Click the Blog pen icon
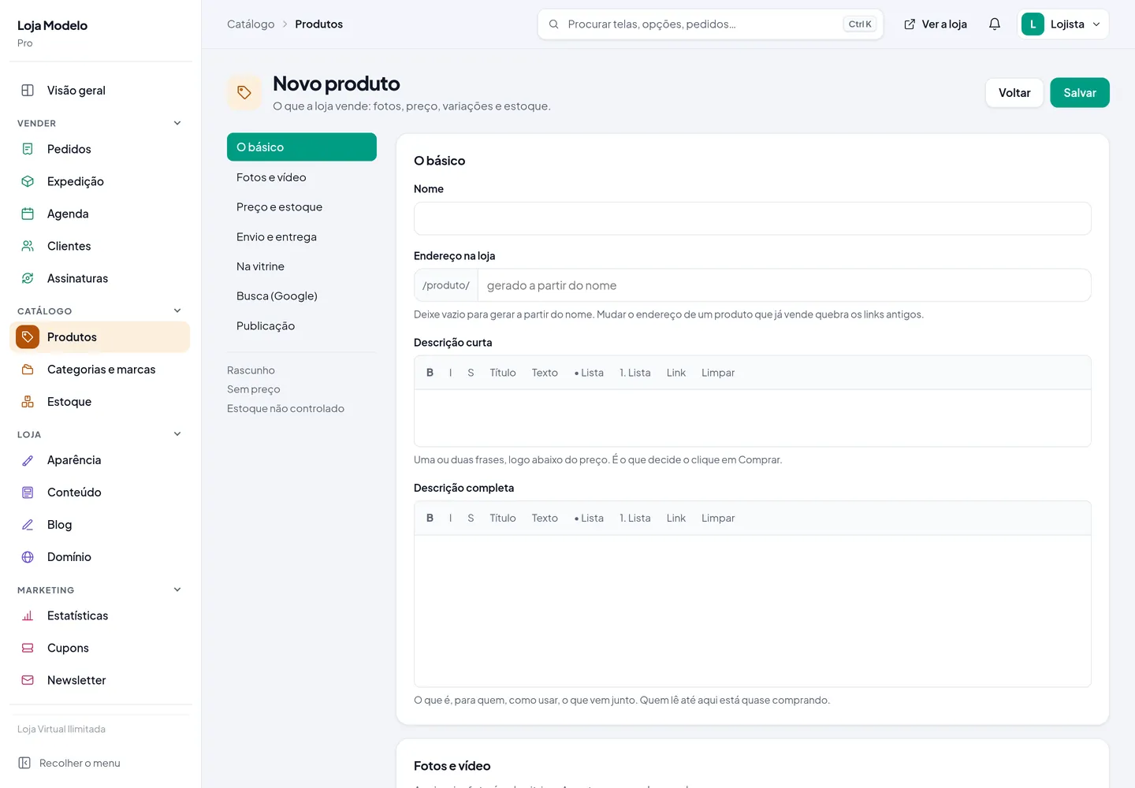This screenshot has width=1135, height=788. pyautogui.click(x=28, y=525)
